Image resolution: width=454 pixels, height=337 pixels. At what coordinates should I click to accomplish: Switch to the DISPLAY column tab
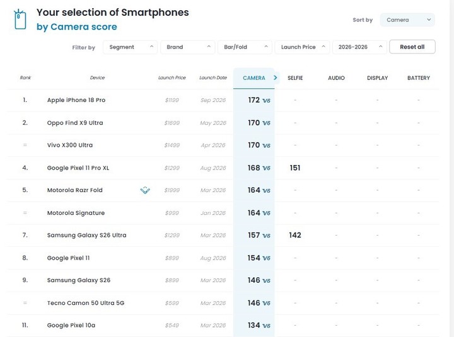pyautogui.click(x=377, y=78)
